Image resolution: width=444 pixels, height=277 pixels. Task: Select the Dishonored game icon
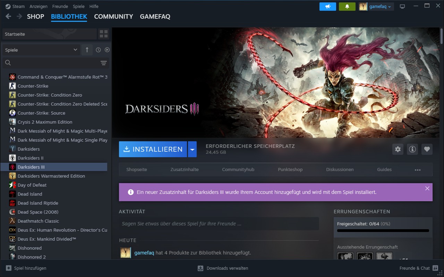click(x=12, y=248)
